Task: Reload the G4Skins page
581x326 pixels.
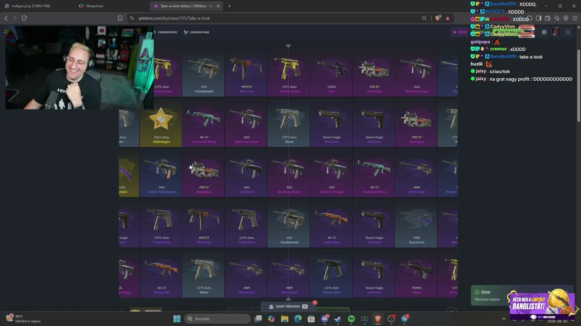Action: click(24, 18)
